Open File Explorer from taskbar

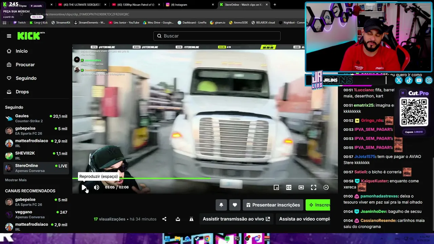click(x=177, y=239)
